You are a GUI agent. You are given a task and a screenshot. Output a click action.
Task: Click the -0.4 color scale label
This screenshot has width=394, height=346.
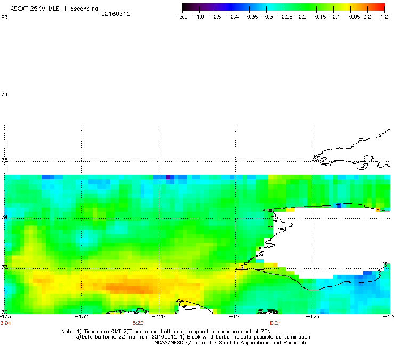pos(233,17)
